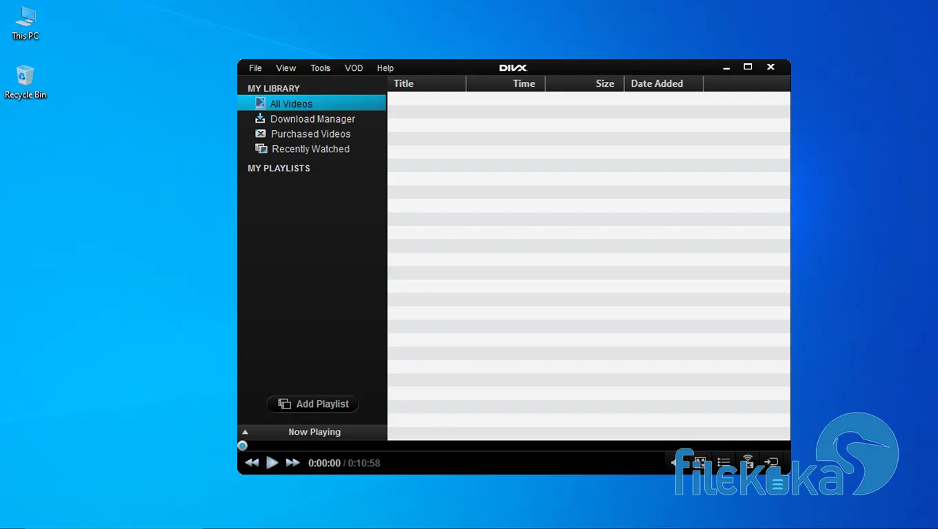Maximize the DivX Player window
The image size is (938, 529).
coord(748,67)
